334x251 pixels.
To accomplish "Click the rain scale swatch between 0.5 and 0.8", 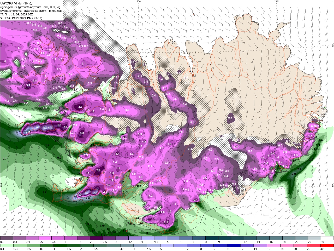I will tap(33, 246).
